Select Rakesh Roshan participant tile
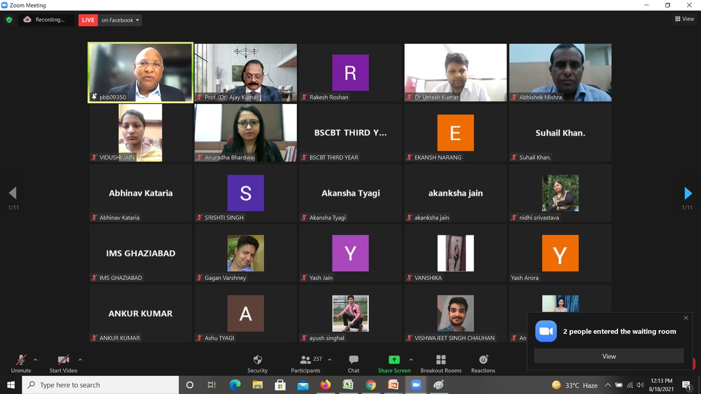Image resolution: width=701 pixels, height=394 pixels. [350, 72]
